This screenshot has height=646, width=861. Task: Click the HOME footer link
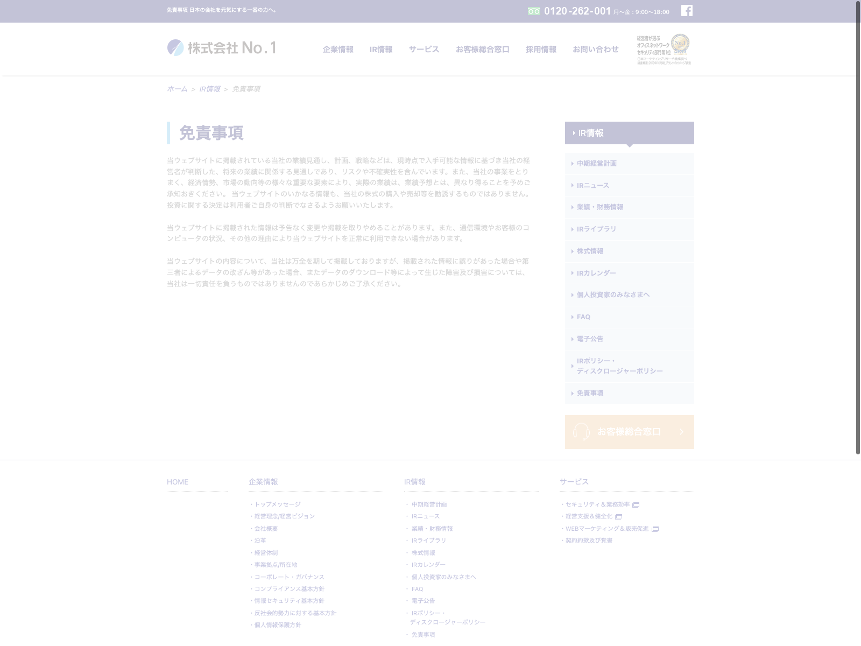click(x=178, y=482)
